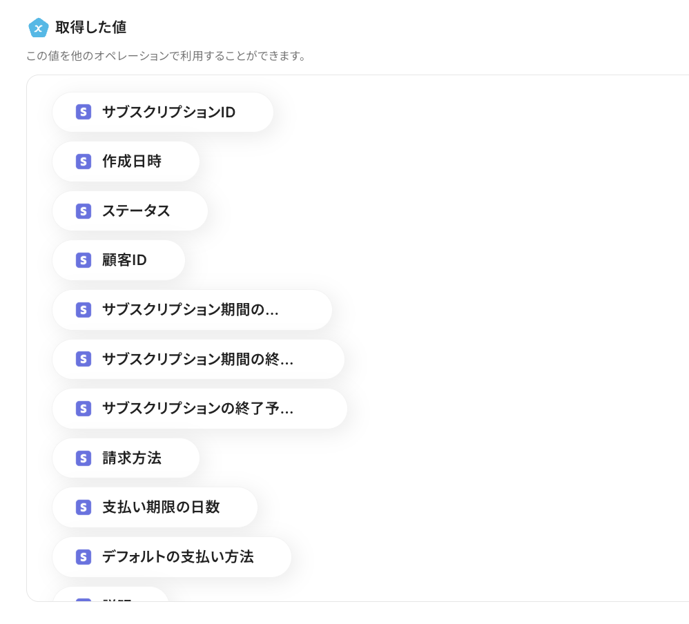Click Stripe icon on ステータス chip

[84, 211]
